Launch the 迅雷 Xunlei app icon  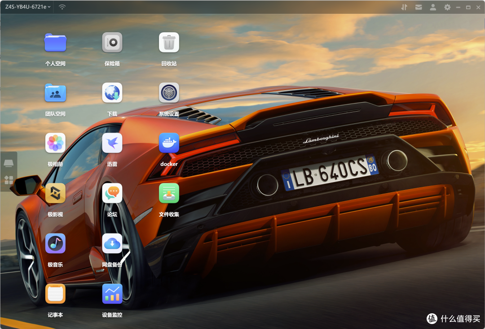point(112,143)
